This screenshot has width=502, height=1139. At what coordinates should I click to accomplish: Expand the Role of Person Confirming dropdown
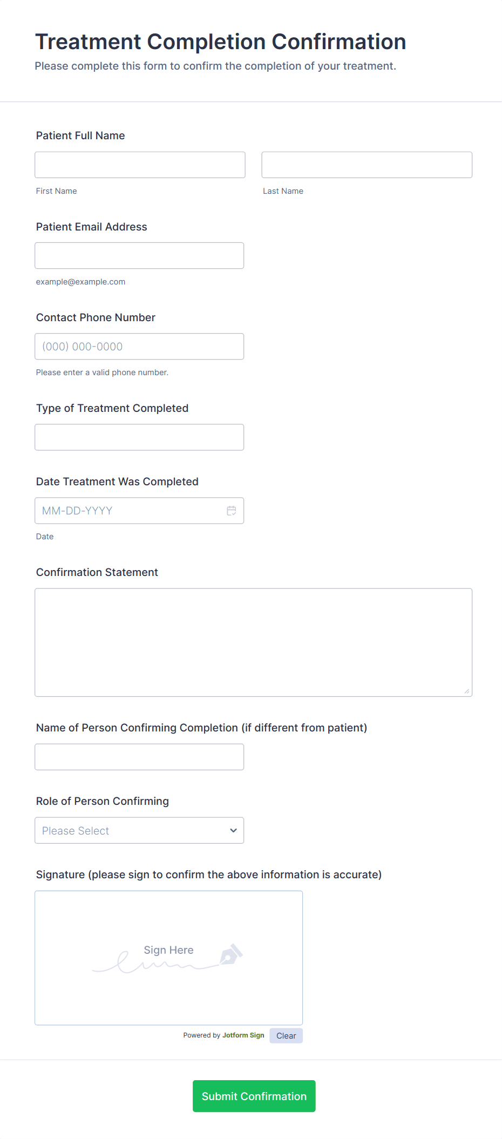[x=139, y=830]
